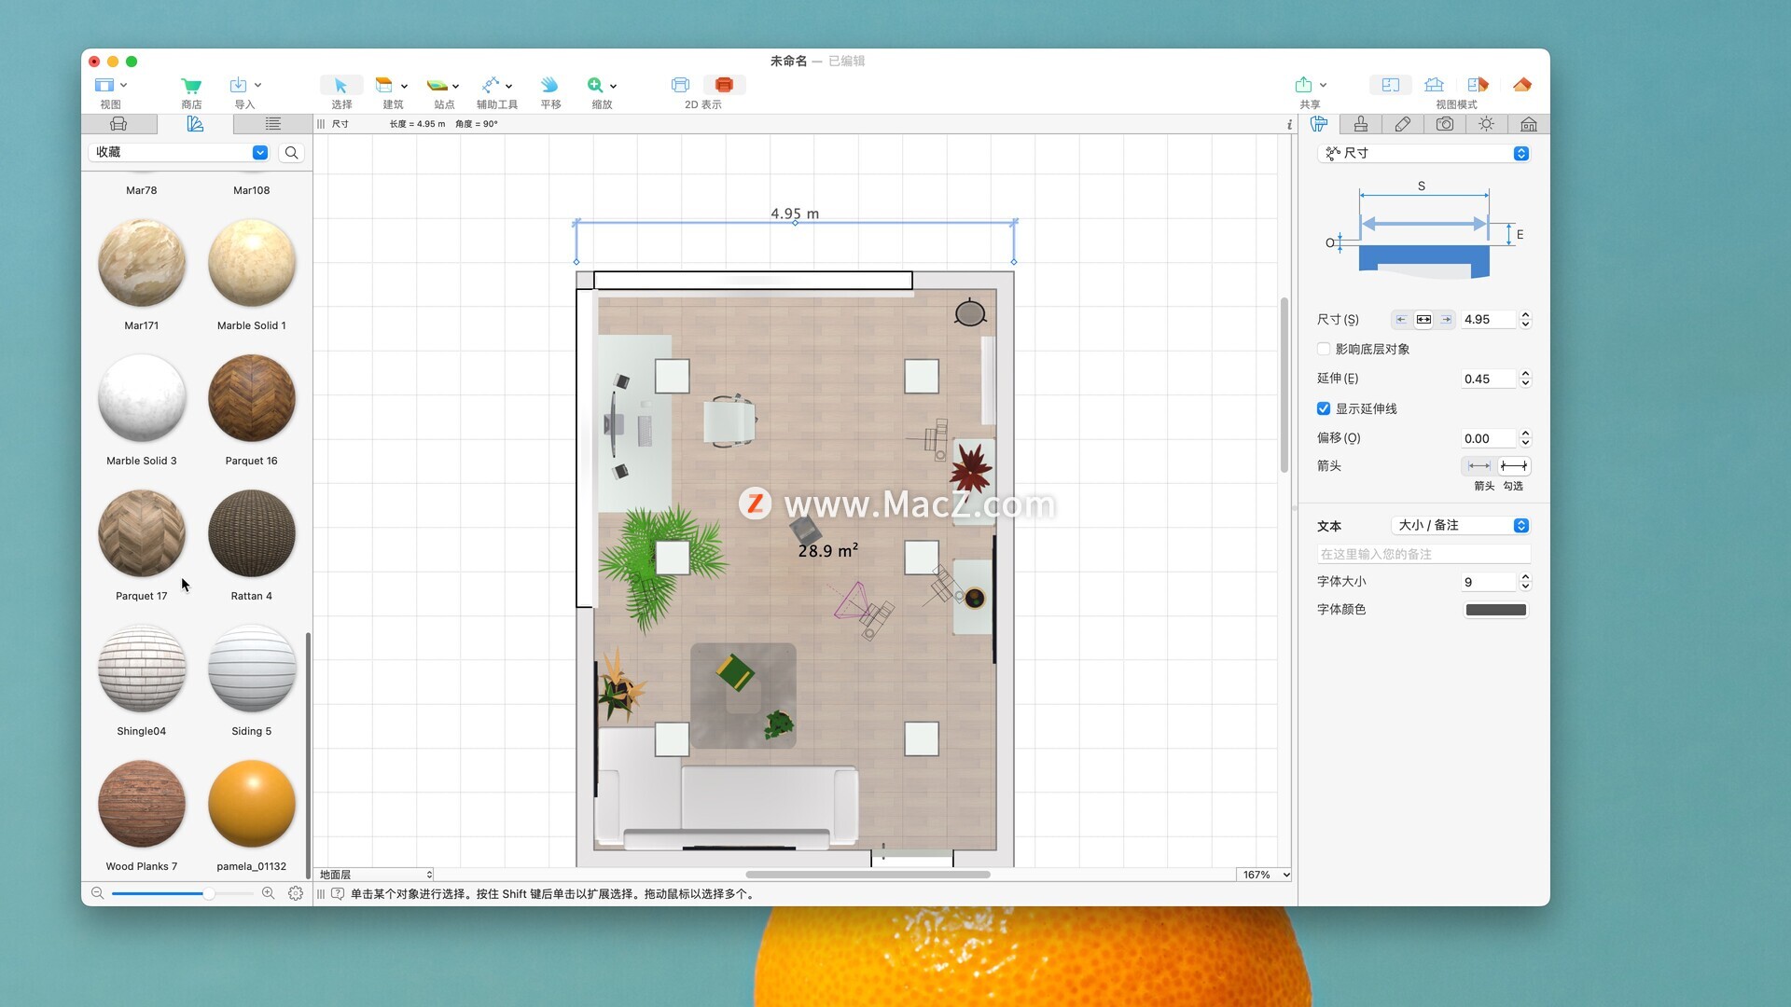Screen dimensions: 1791x1007
Task: Select the 缩放 zoom magnifier tool
Action: [595, 85]
